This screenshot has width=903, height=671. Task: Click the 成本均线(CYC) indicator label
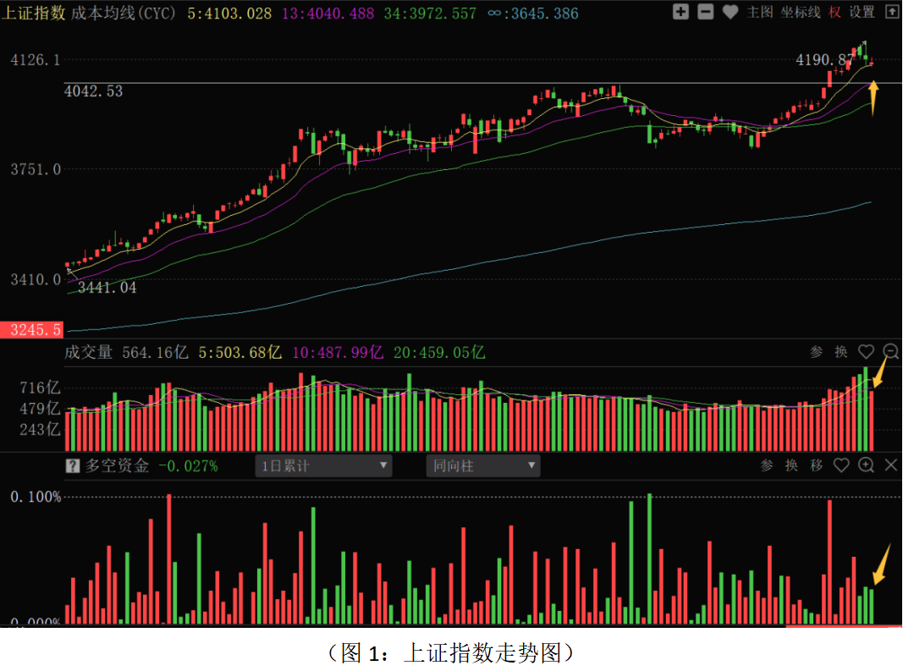coord(124,13)
